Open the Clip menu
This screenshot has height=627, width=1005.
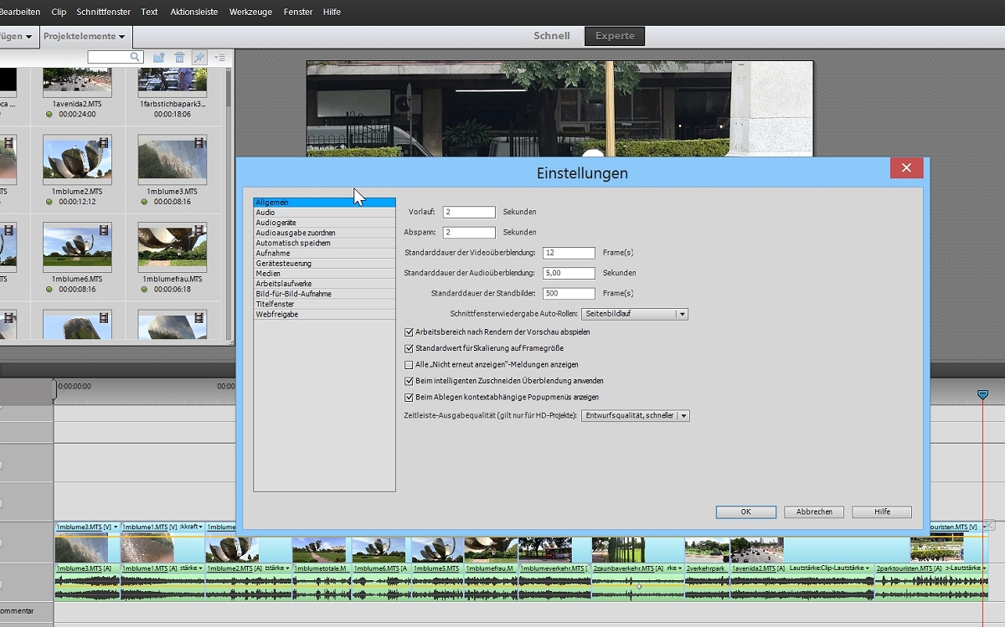tap(59, 12)
